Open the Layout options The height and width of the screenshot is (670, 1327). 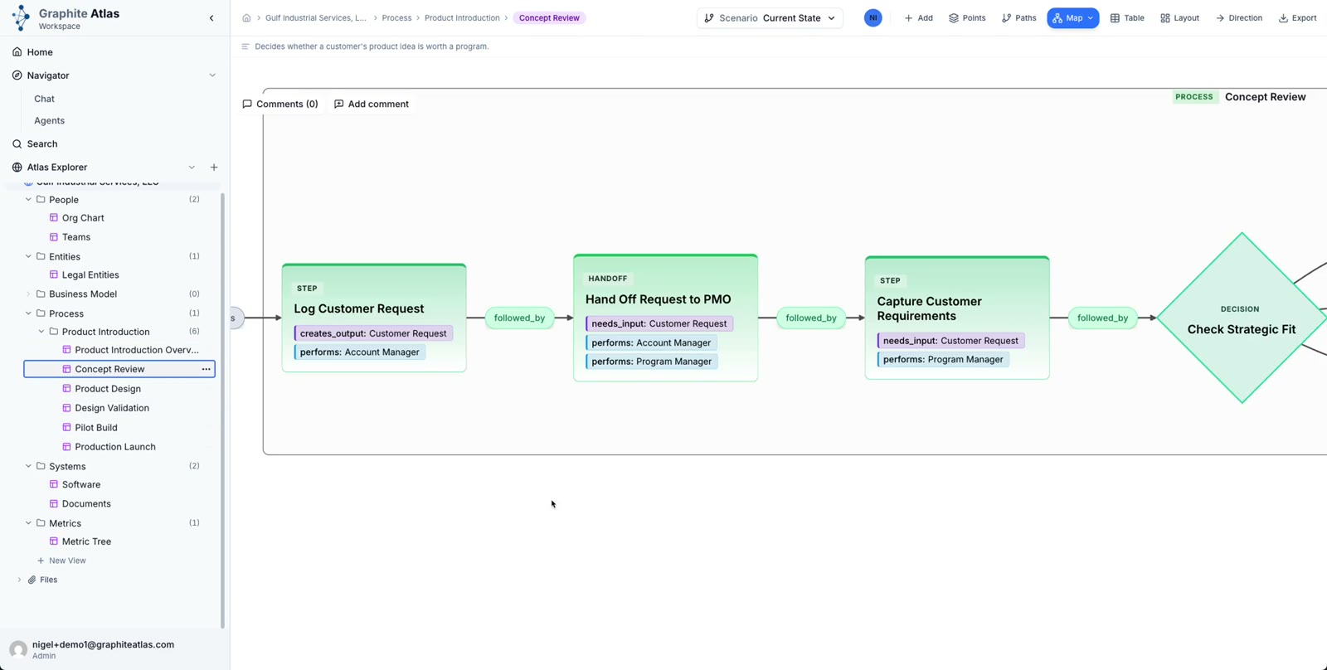click(1179, 18)
